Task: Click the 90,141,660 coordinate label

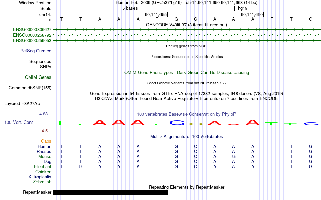Action: 252,14
